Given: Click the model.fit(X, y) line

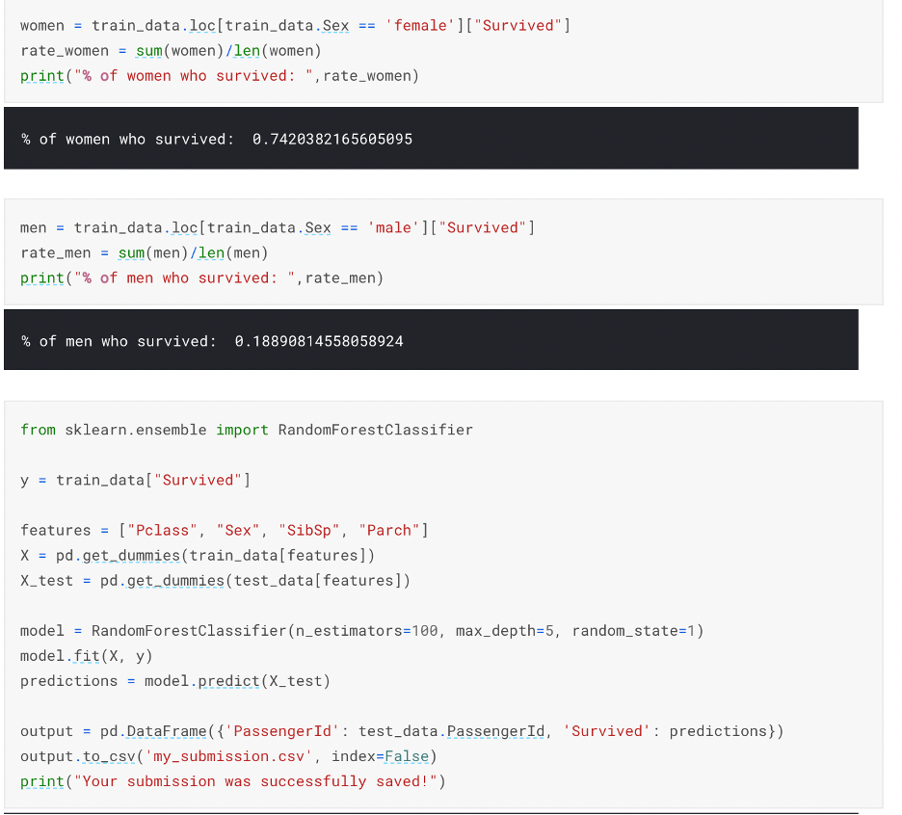Looking at the screenshot, I should coord(86,655).
